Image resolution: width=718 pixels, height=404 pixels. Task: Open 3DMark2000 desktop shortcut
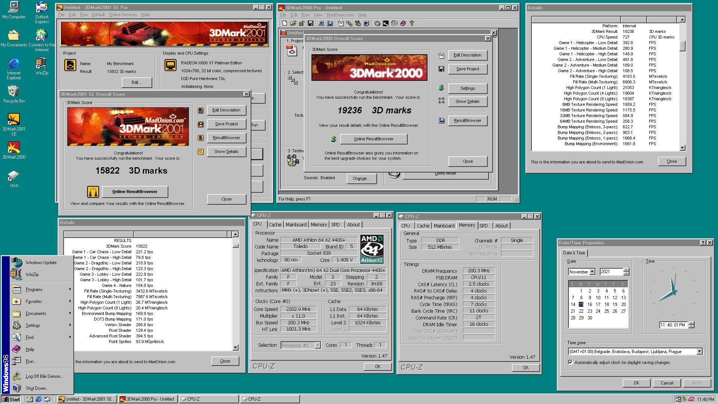point(14,150)
